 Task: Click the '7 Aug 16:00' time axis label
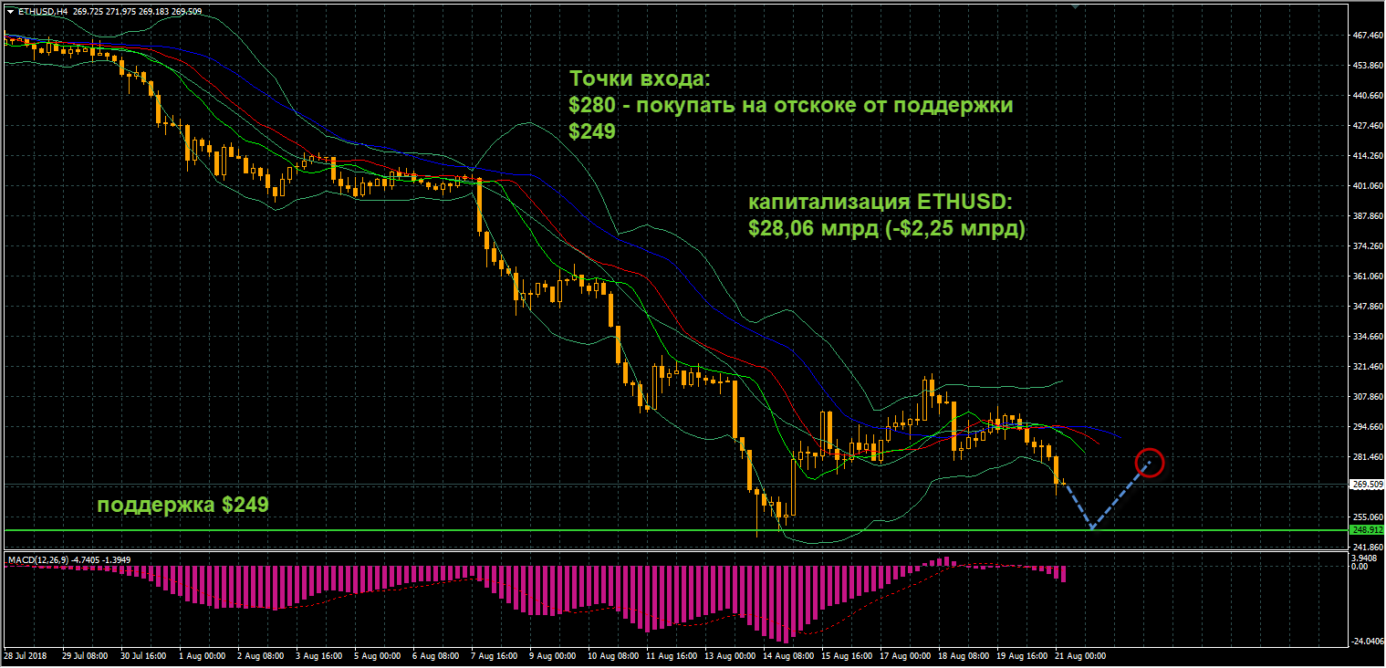(494, 656)
